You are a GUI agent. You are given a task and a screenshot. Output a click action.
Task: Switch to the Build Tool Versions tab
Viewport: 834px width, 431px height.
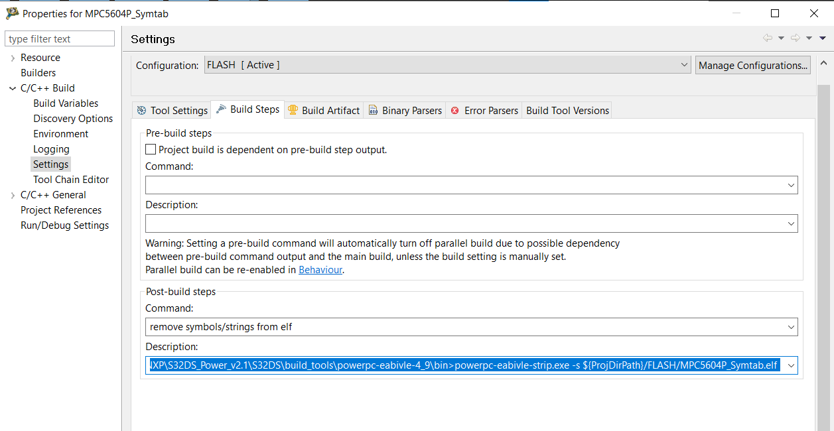coord(567,110)
